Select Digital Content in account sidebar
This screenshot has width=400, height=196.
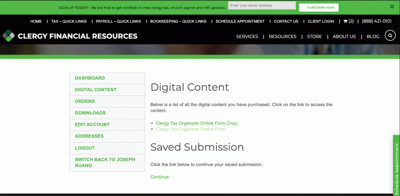107,90
